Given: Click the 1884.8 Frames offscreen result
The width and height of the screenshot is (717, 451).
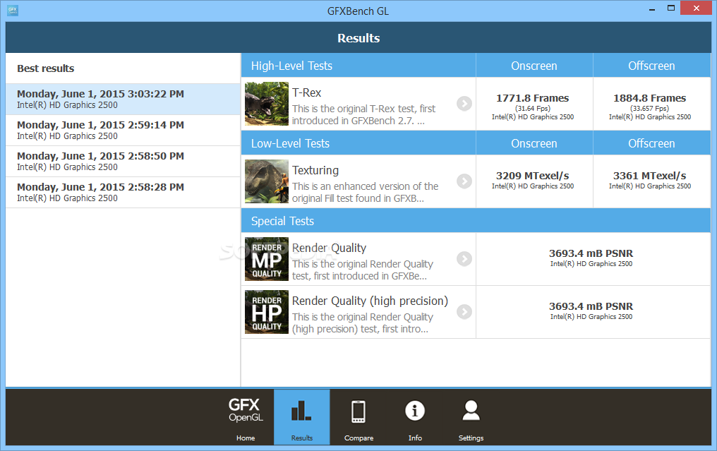Looking at the screenshot, I should coord(650,98).
